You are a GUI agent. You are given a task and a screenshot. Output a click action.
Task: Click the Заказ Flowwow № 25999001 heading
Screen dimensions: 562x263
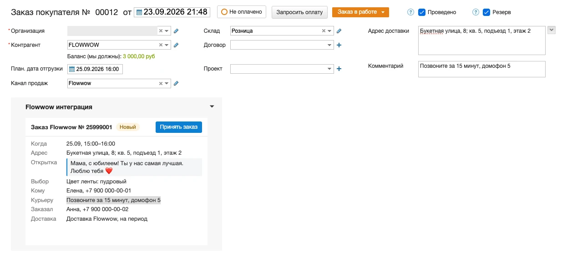(x=71, y=127)
